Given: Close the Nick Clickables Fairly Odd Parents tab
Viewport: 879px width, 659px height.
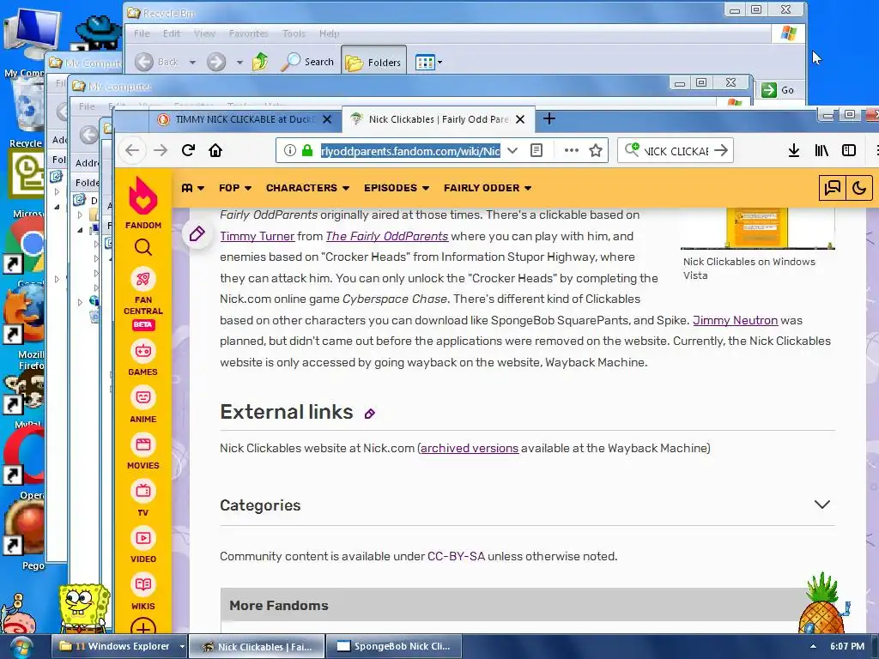Looking at the screenshot, I should tap(520, 119).
